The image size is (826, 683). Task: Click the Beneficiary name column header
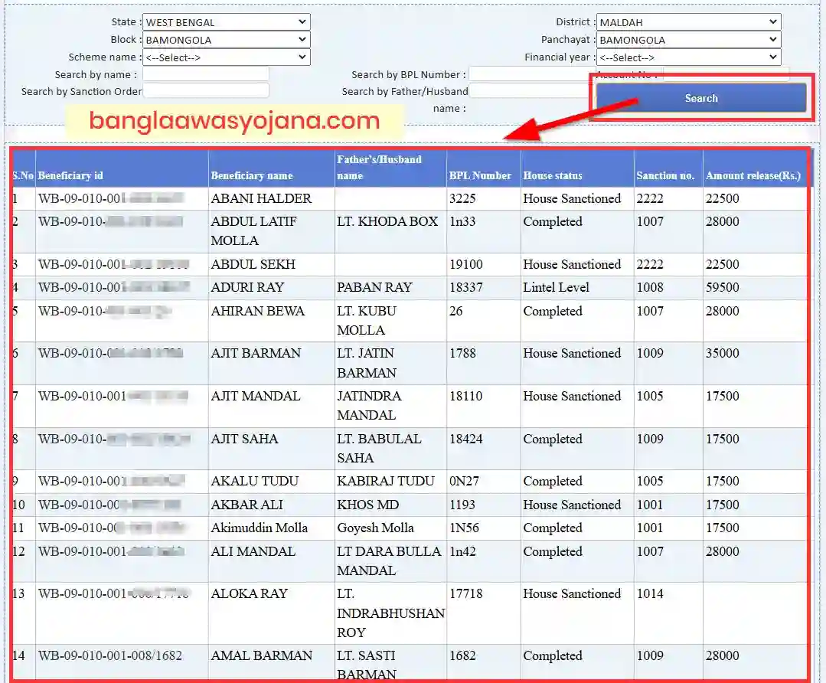pyautogui.click(x=252, y=175)
